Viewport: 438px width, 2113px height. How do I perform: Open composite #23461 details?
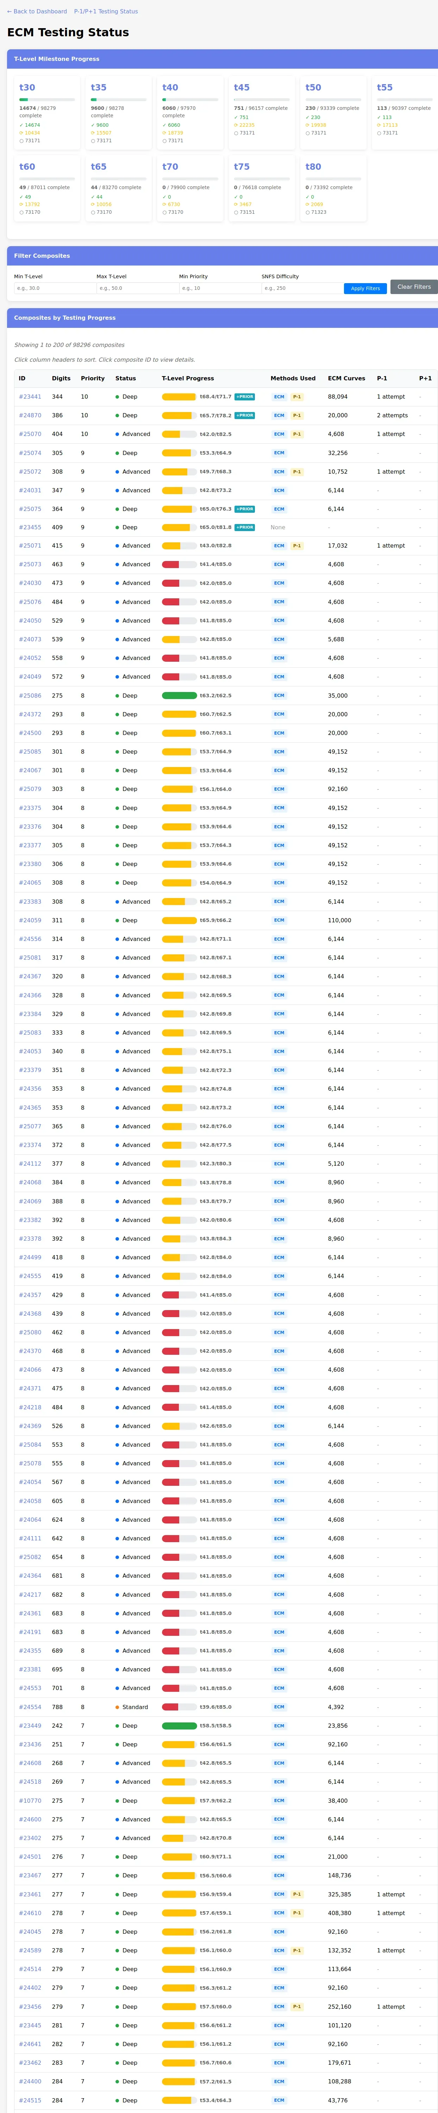click(x=30, y=1894)
